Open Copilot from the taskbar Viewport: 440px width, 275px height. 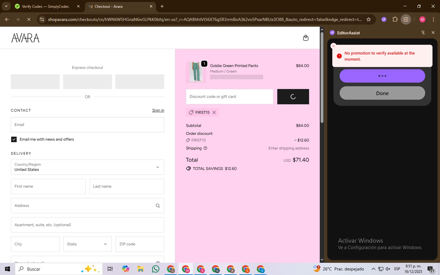click(126, 269)
